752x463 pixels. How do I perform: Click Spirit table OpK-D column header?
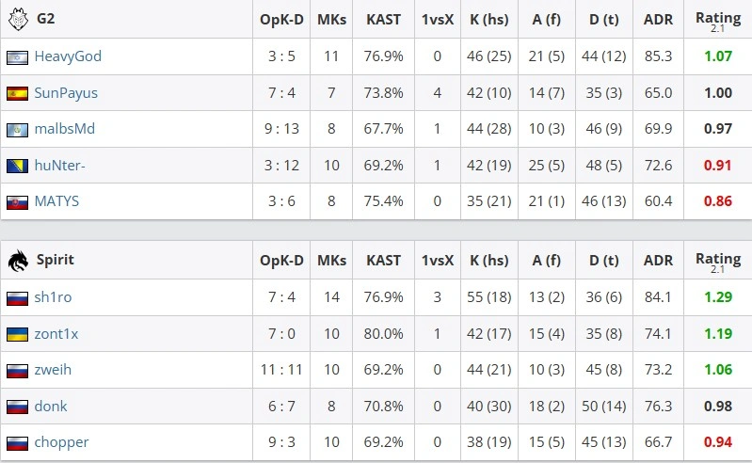click(281, 261)
